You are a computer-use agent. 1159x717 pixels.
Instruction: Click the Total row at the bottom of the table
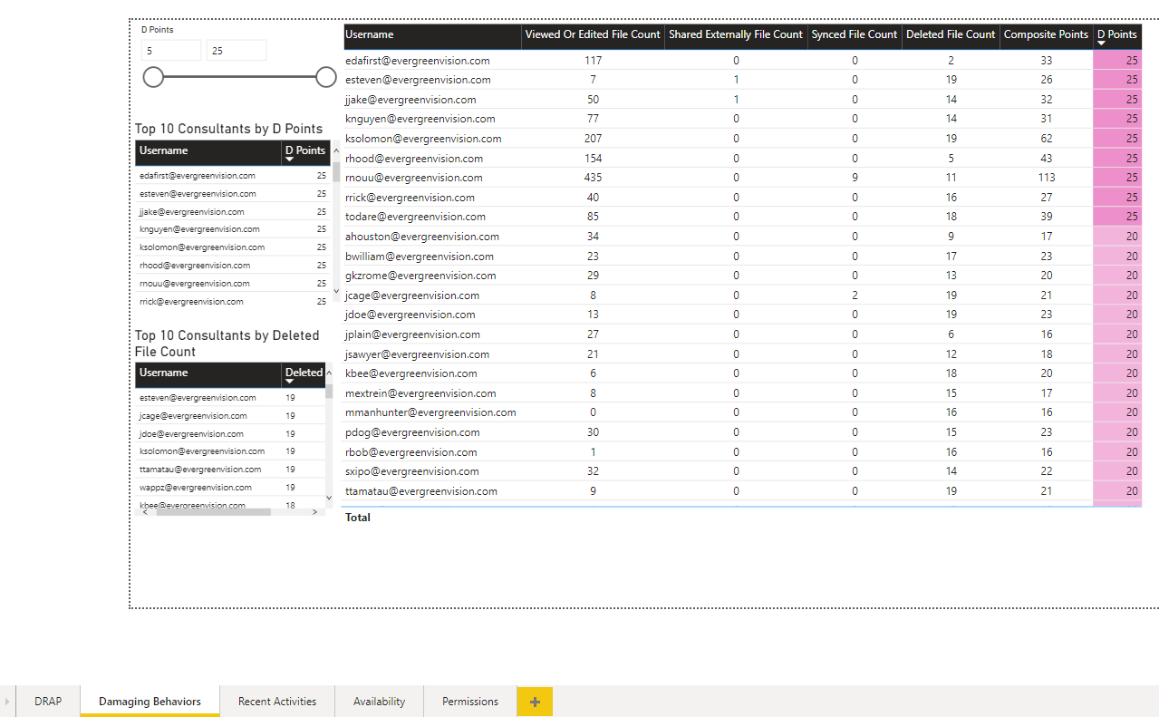click(x=357, y=517)
